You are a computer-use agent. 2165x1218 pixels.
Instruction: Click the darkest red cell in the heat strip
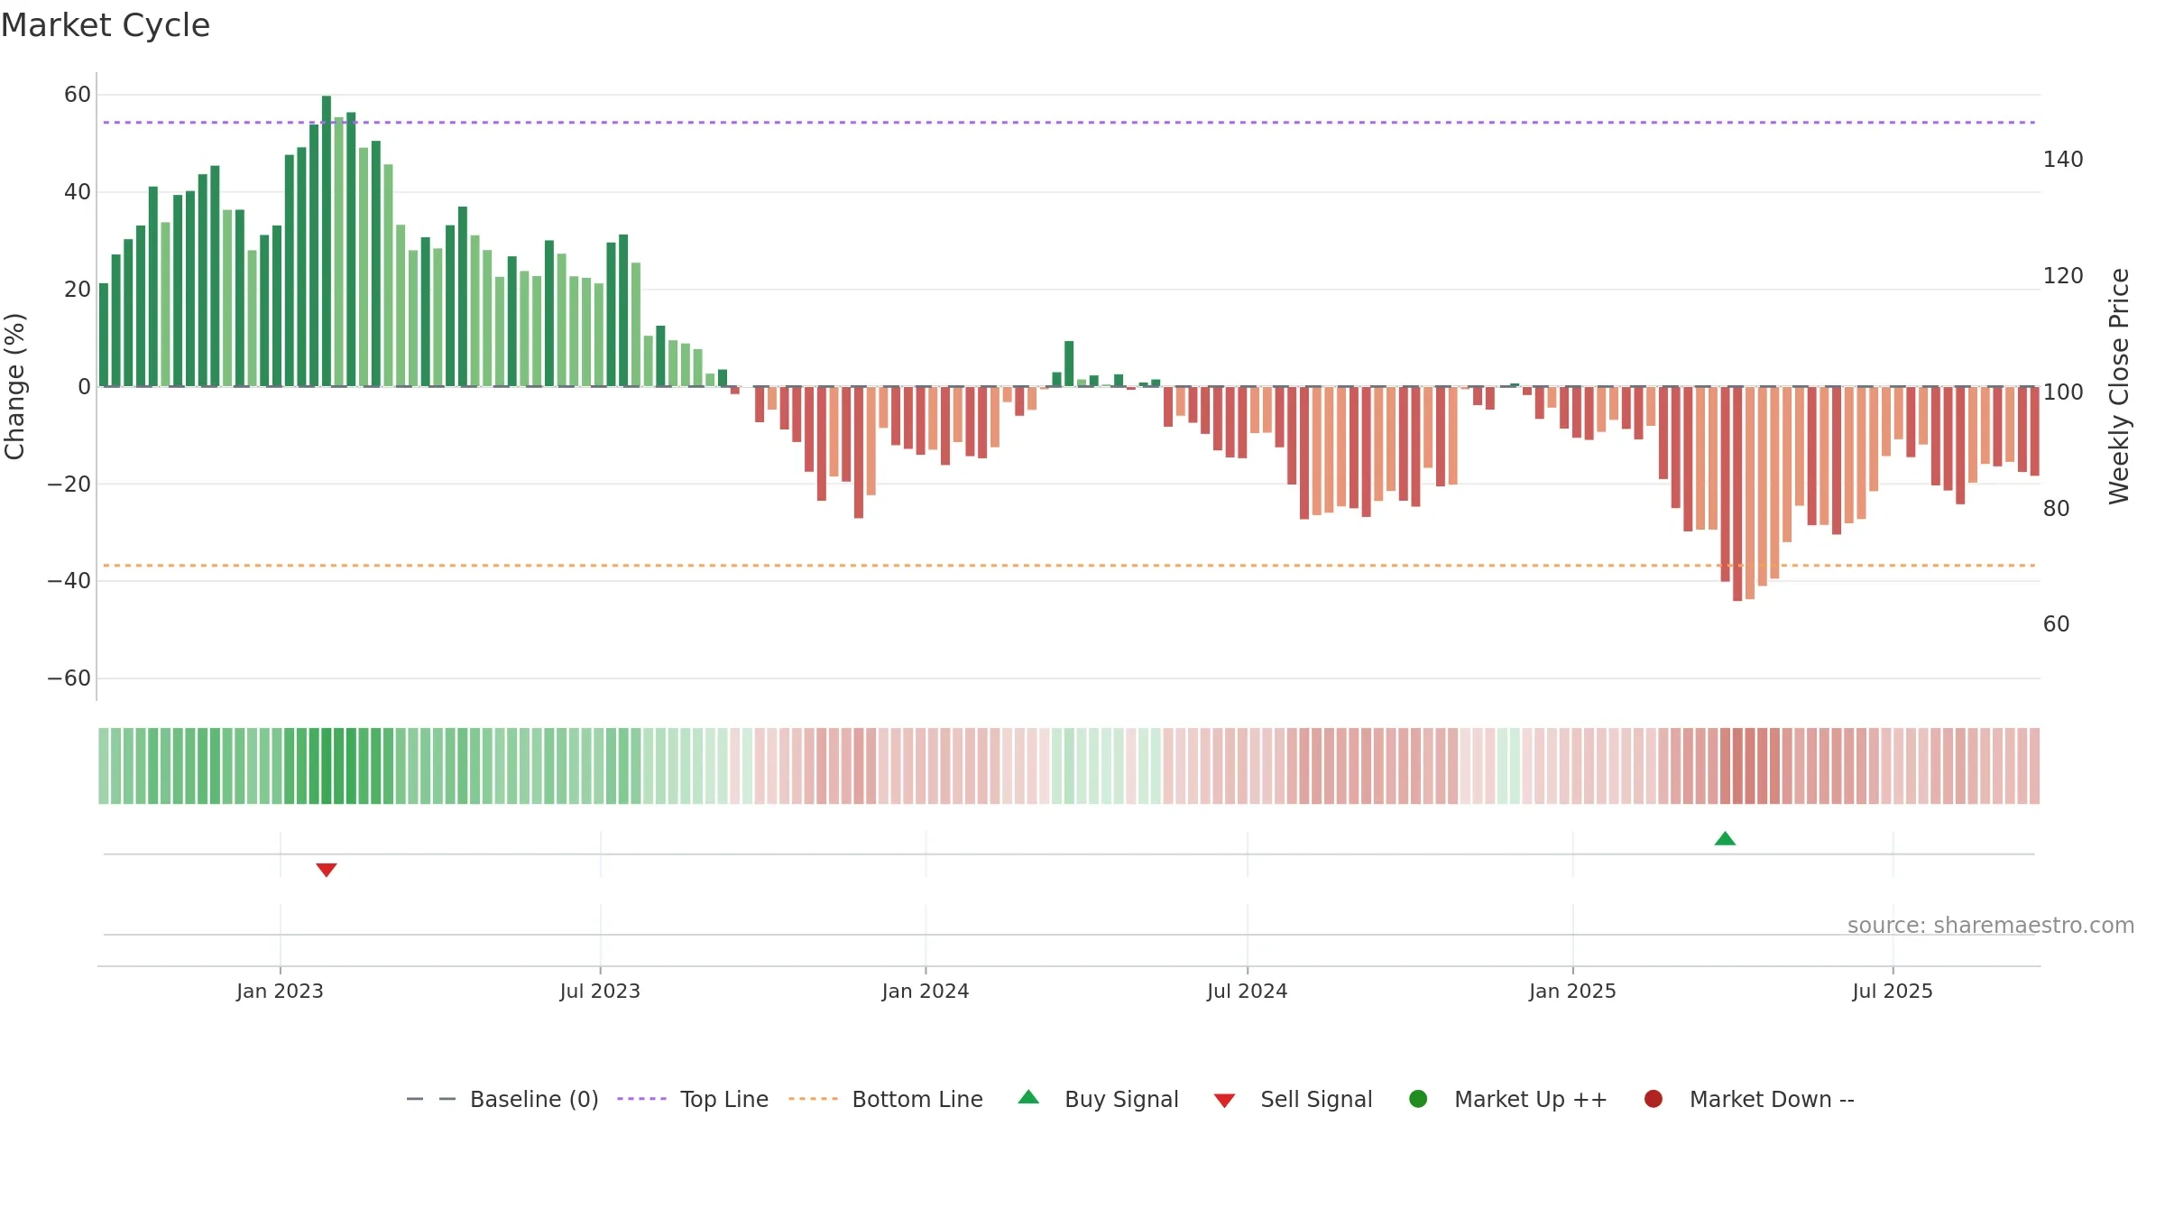[1737, 766]
